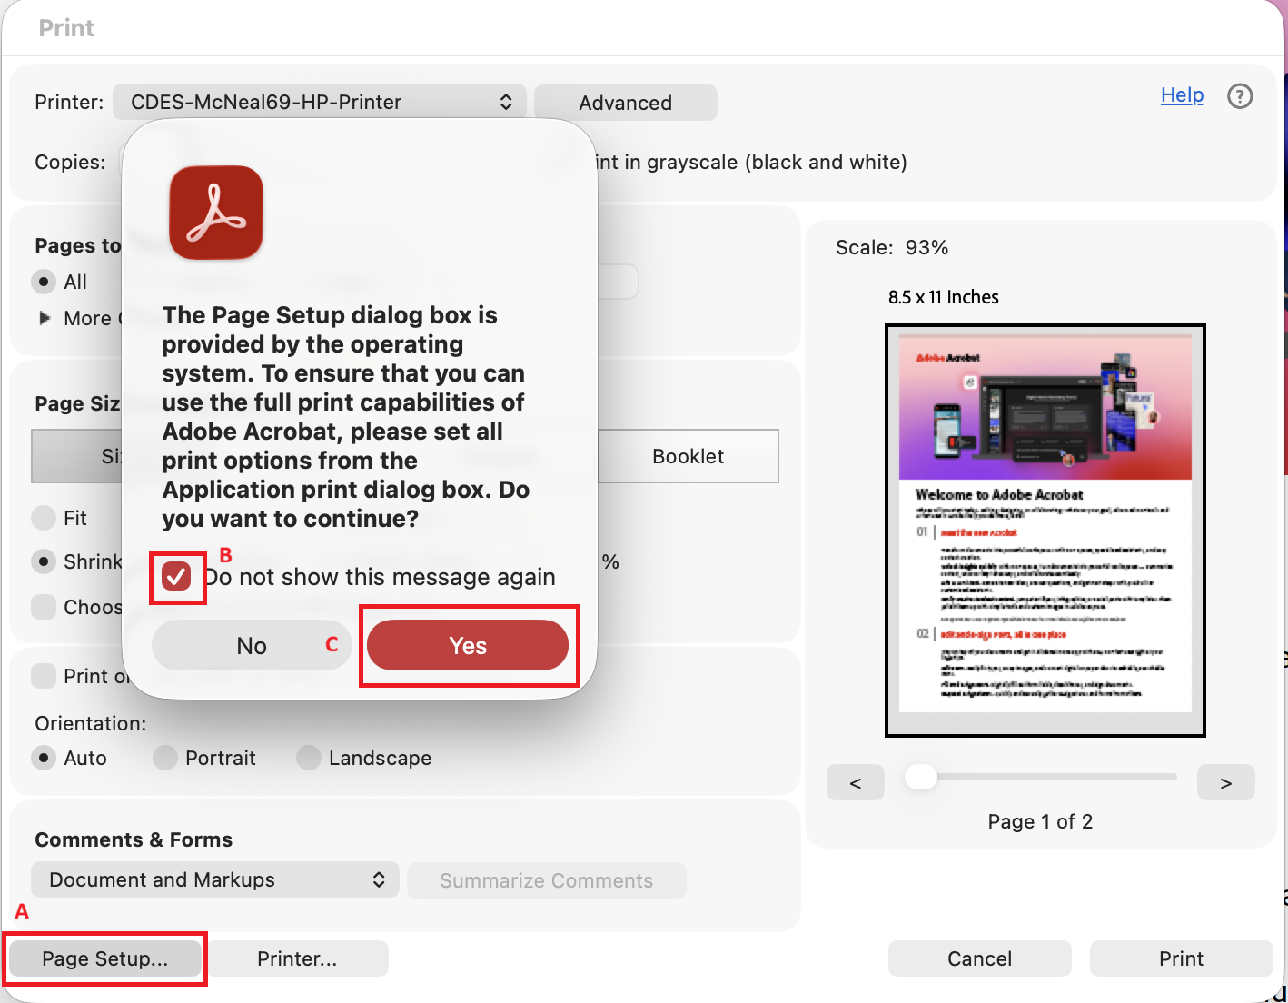Click the Printer... button
This screenshot has height=1003, width=1288.
pos(297,958)
